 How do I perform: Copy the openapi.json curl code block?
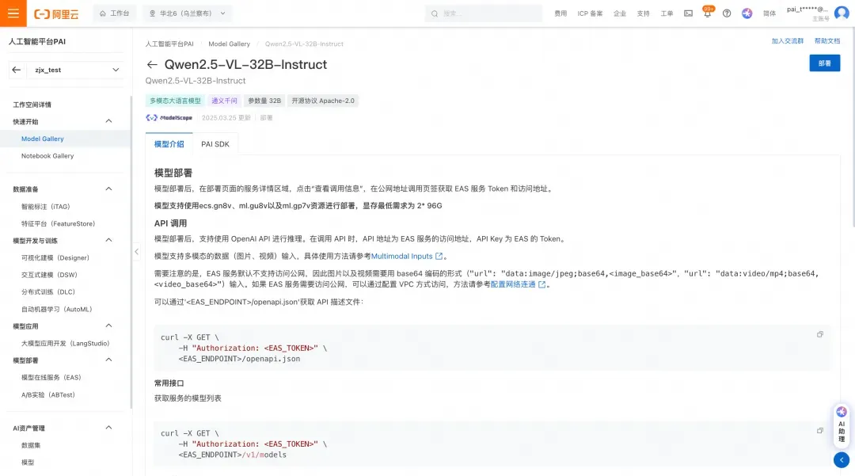[819, 334]
